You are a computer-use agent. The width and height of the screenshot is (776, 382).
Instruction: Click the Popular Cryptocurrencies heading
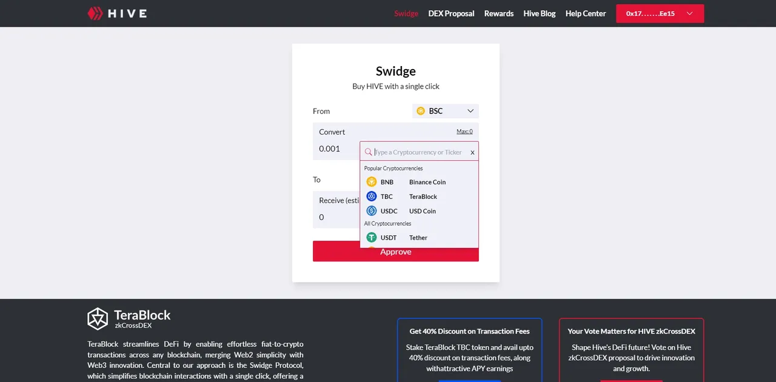tap(393, 168)
